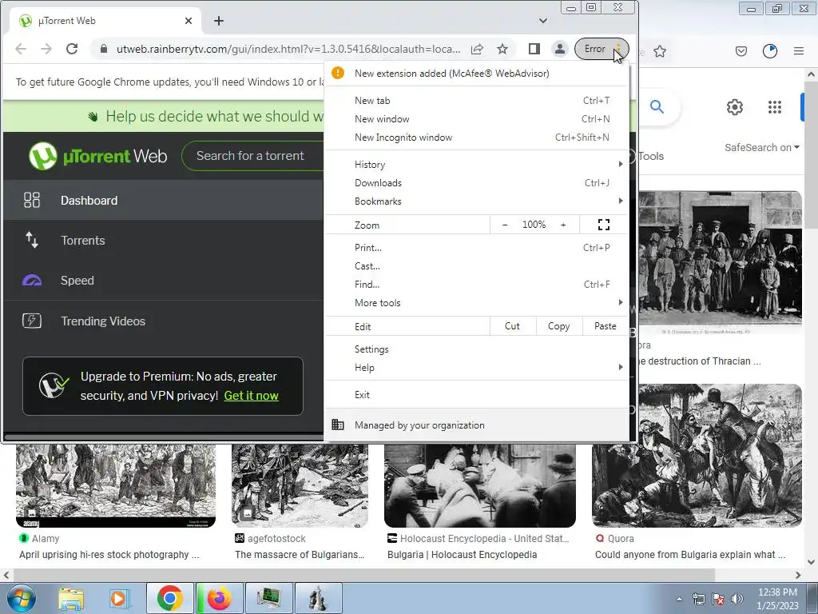This screenshot has height=614, width=818.
Task: Click the Firefox bookmark star icon
Action: 660,51
